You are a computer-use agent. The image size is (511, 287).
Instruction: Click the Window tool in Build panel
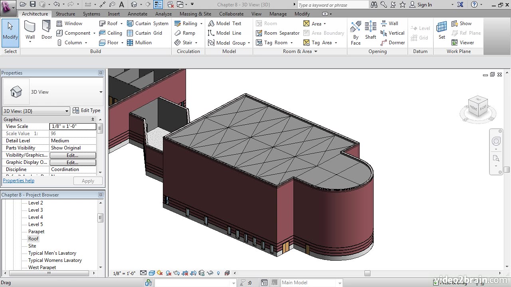pos(69,24)
